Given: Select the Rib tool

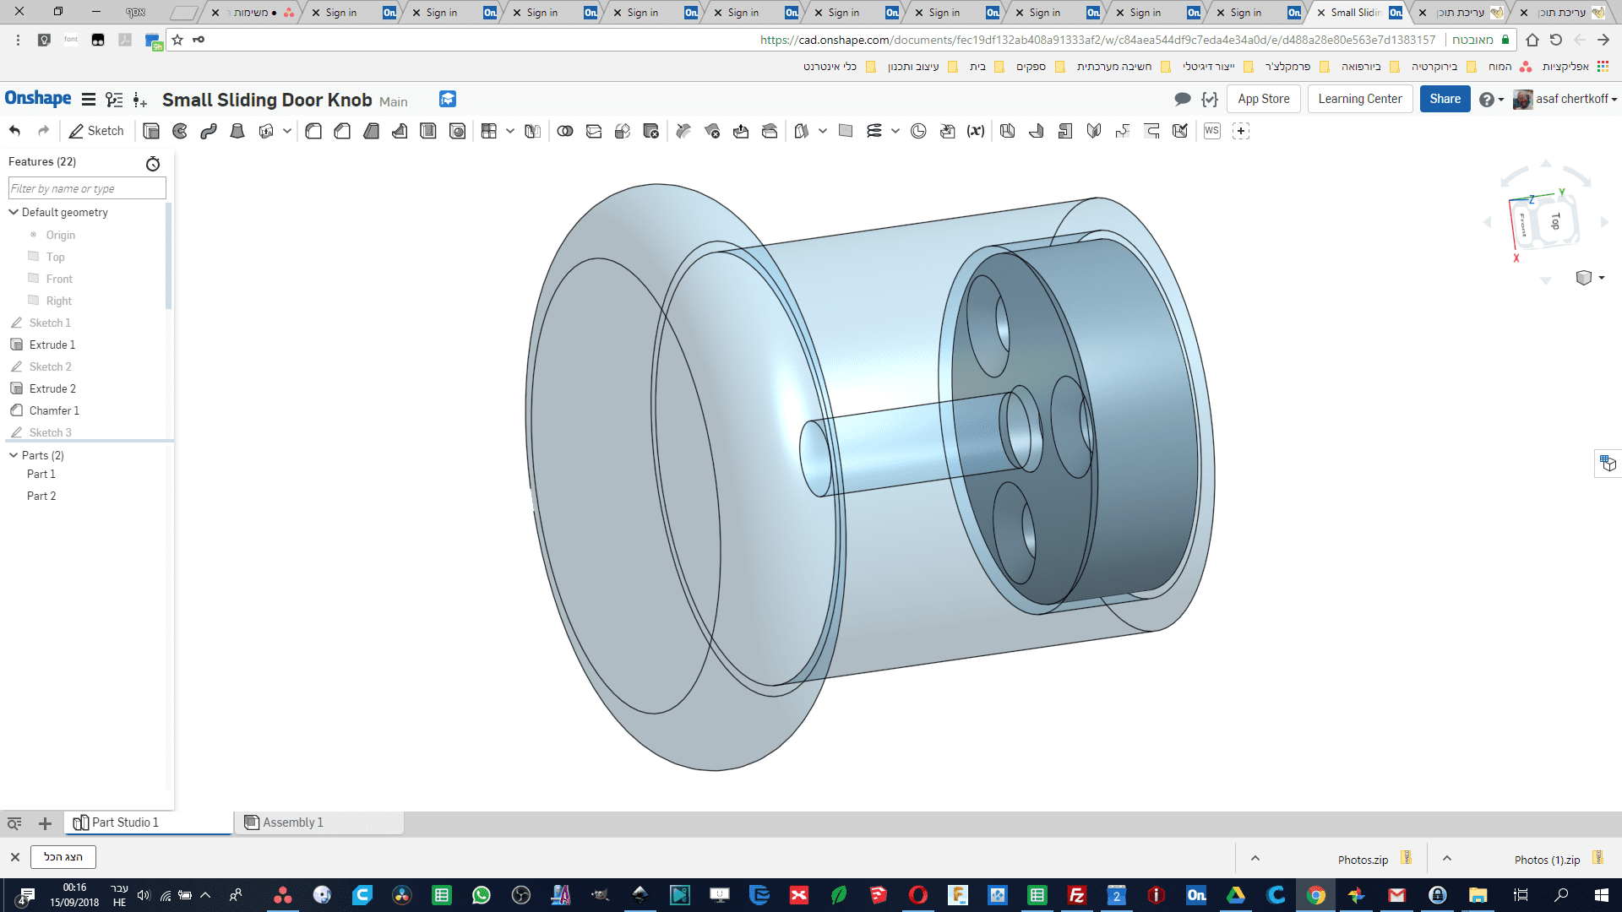Looking at the screenshot, I should (400, 131).
